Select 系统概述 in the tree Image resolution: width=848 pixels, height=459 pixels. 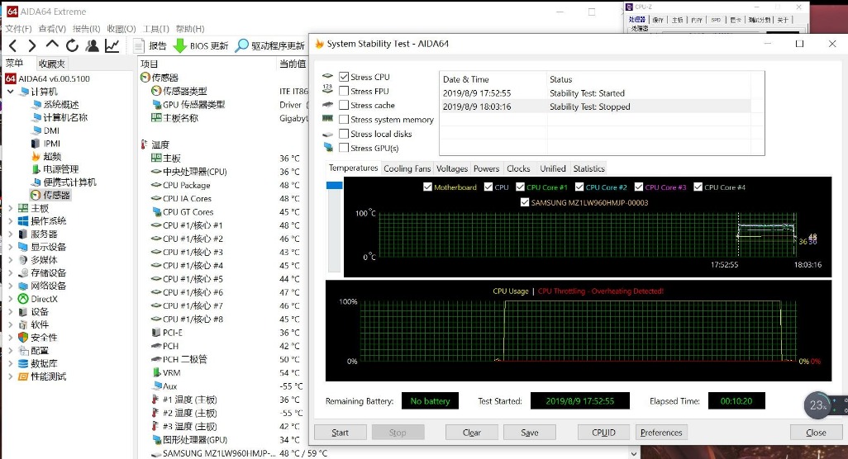61,104
